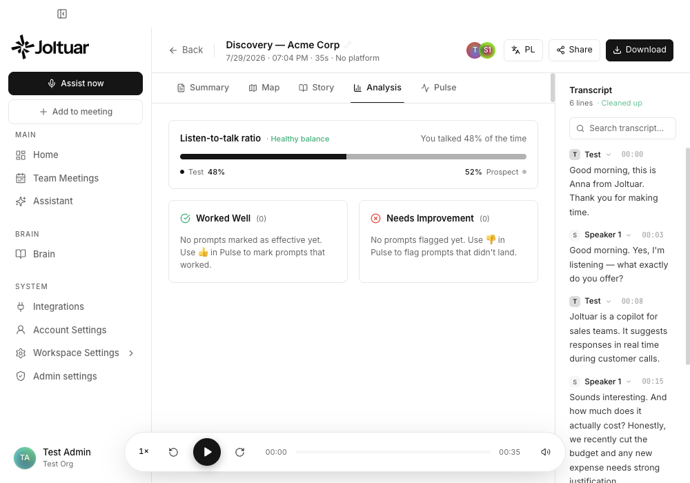
Task: Click the TA user avatar
Action: click(x=25, y=458)
